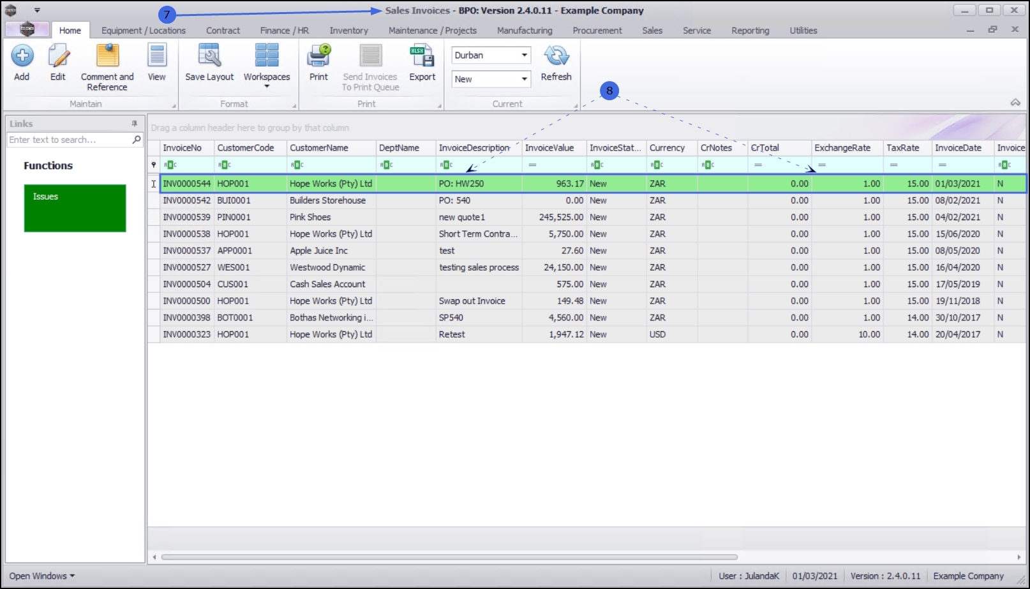Click the Add invoice icon
The image size is (1030, 589).
(x=22, y=56)
